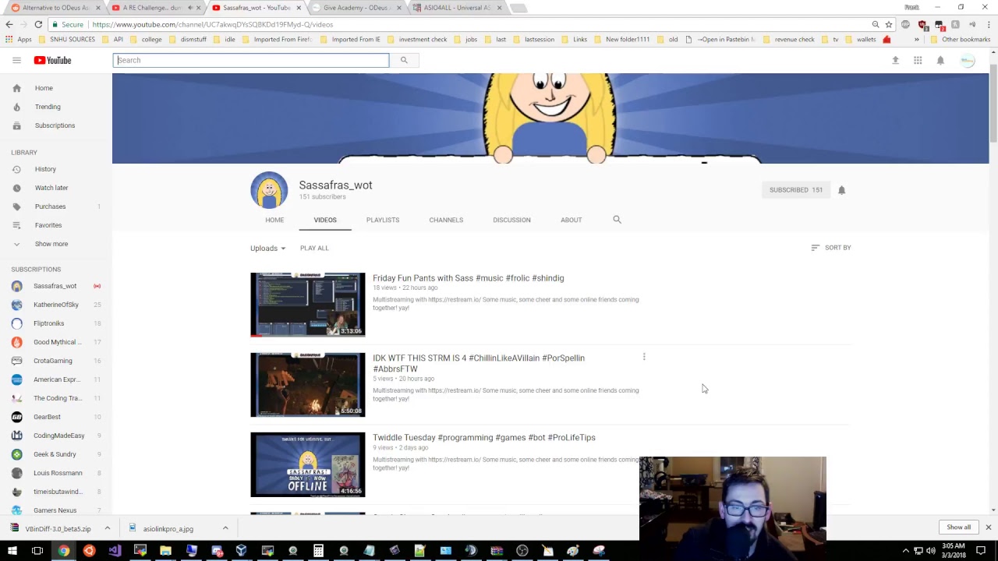Open the three-dot menu for IDK WTF video
Screen dimensions: 998x561
(644, 357)
